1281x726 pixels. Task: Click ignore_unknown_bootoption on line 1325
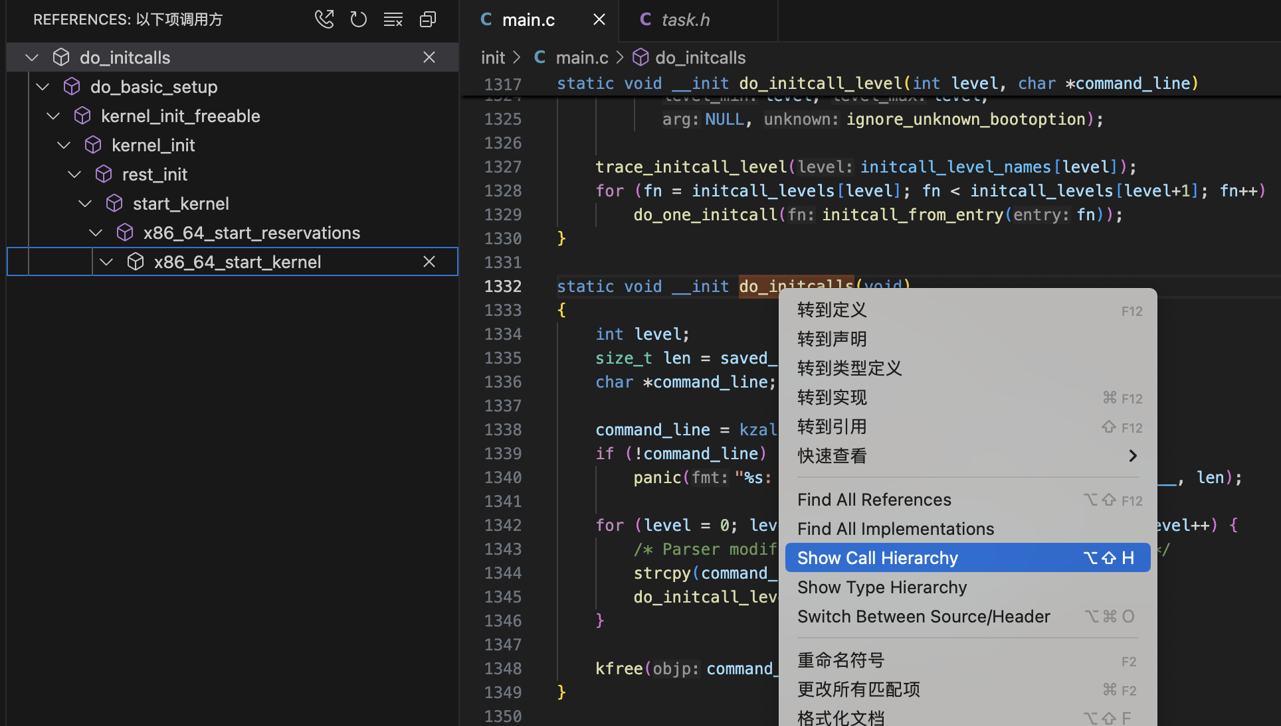click(x=965, y=119)
